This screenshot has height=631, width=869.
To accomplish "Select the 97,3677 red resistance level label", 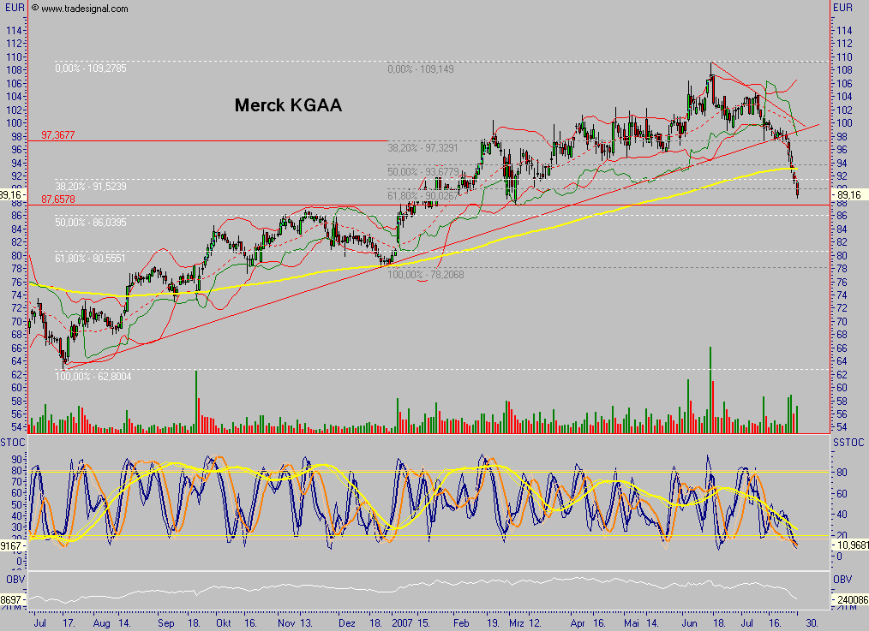I will point(59,134).
